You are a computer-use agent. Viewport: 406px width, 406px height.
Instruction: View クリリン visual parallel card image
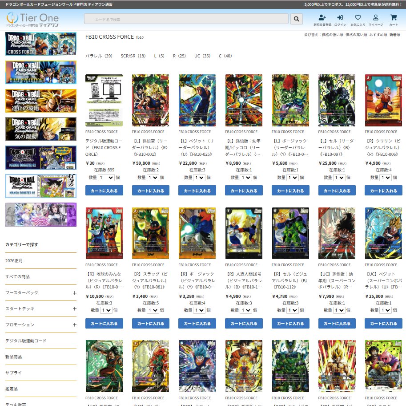point(383,100)
